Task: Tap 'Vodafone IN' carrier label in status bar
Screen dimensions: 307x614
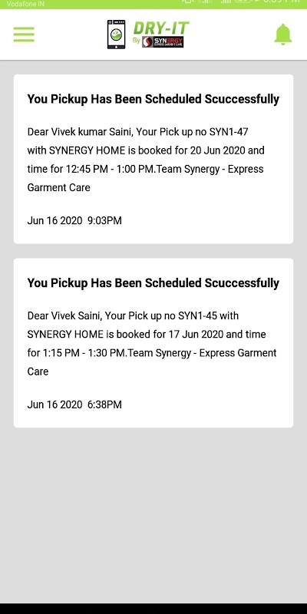Action: (25, 4)
